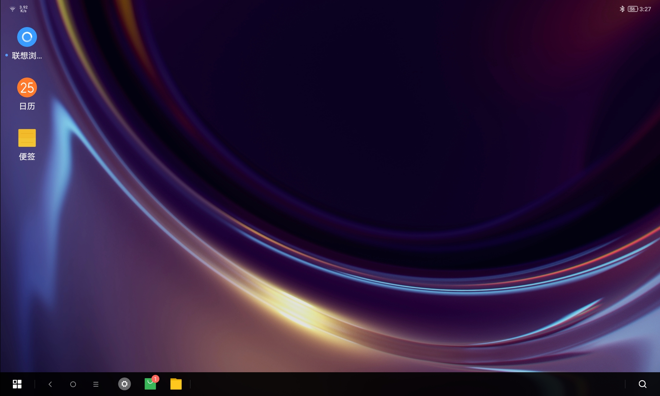Image resolution: width=660 pixels, height=396 pixels.
Task: Open recent apps with three-line button
Action: tap(96, 384)
